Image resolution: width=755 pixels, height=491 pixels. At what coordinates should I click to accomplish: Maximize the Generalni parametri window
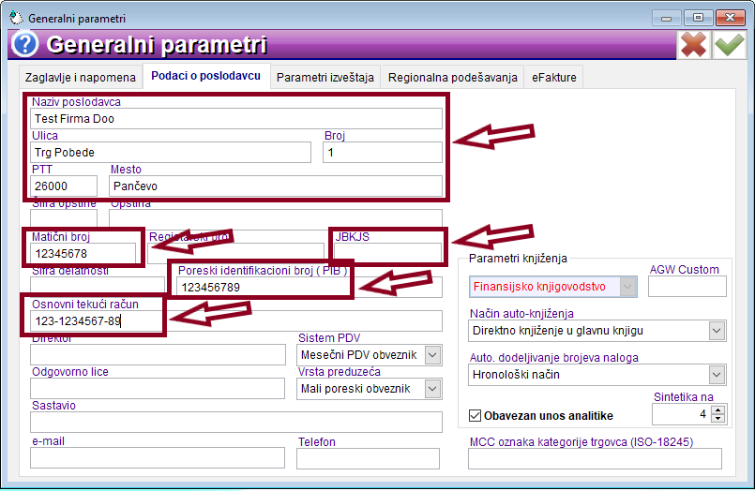click(x=699, y=17)
